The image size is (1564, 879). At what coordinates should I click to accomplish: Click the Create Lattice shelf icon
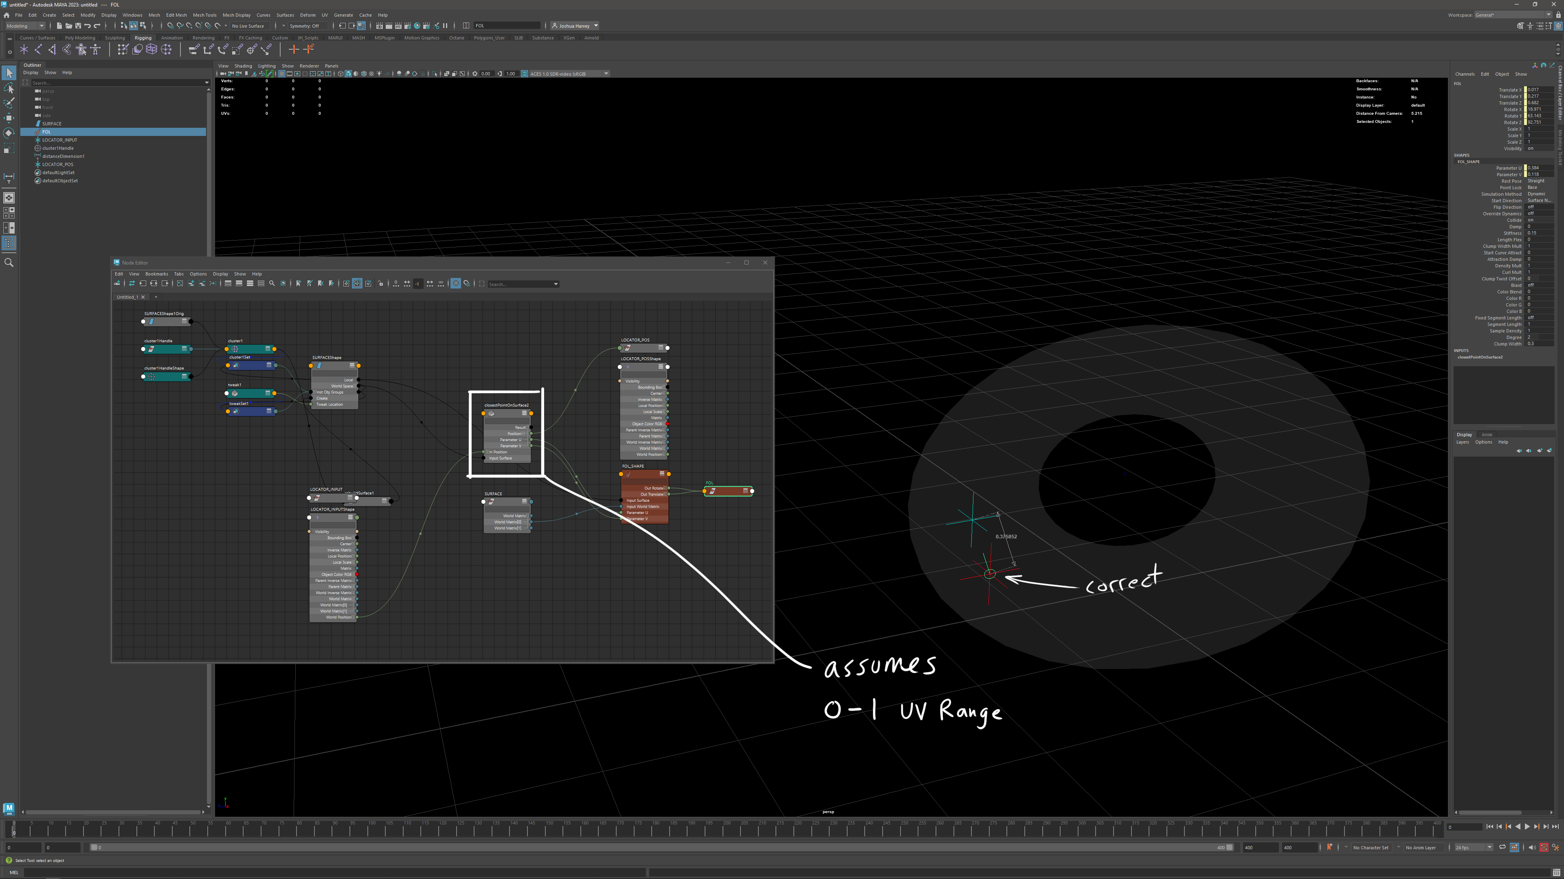(x=151, y=50)
